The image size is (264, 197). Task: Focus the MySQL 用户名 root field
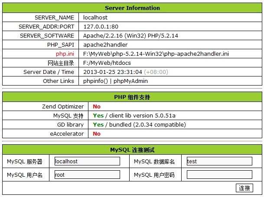[x=87, y=175]
